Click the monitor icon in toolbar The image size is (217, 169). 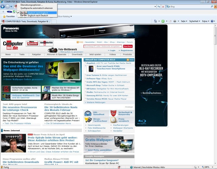[14, 12]
